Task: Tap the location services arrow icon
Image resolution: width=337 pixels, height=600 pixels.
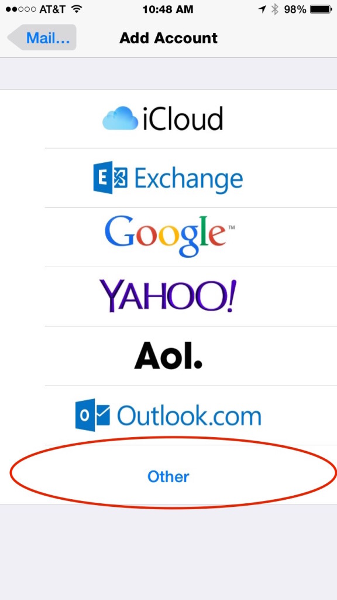Action: pos(262,9)
